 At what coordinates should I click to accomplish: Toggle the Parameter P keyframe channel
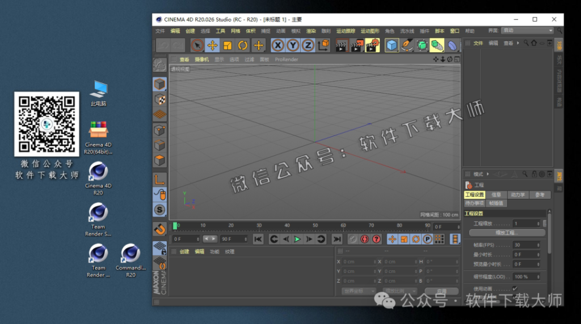click(427, 239)
